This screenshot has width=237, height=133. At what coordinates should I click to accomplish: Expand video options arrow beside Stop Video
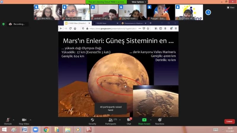click(31, 120)
